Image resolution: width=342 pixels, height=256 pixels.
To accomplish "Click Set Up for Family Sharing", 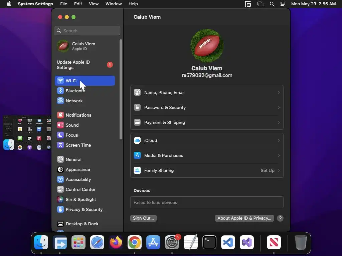I will (x=268, y=170).
